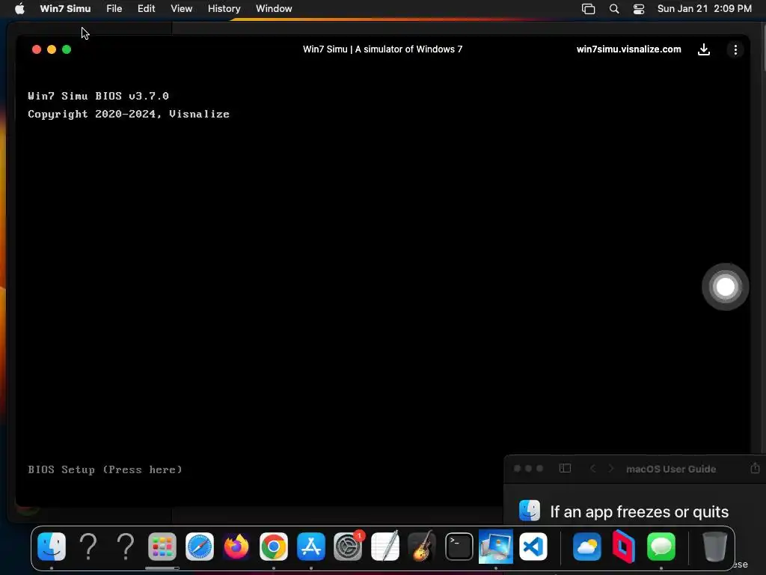Maximize Win7 Simu window with green button
This screenshot has width=766, height=575.
67,49
